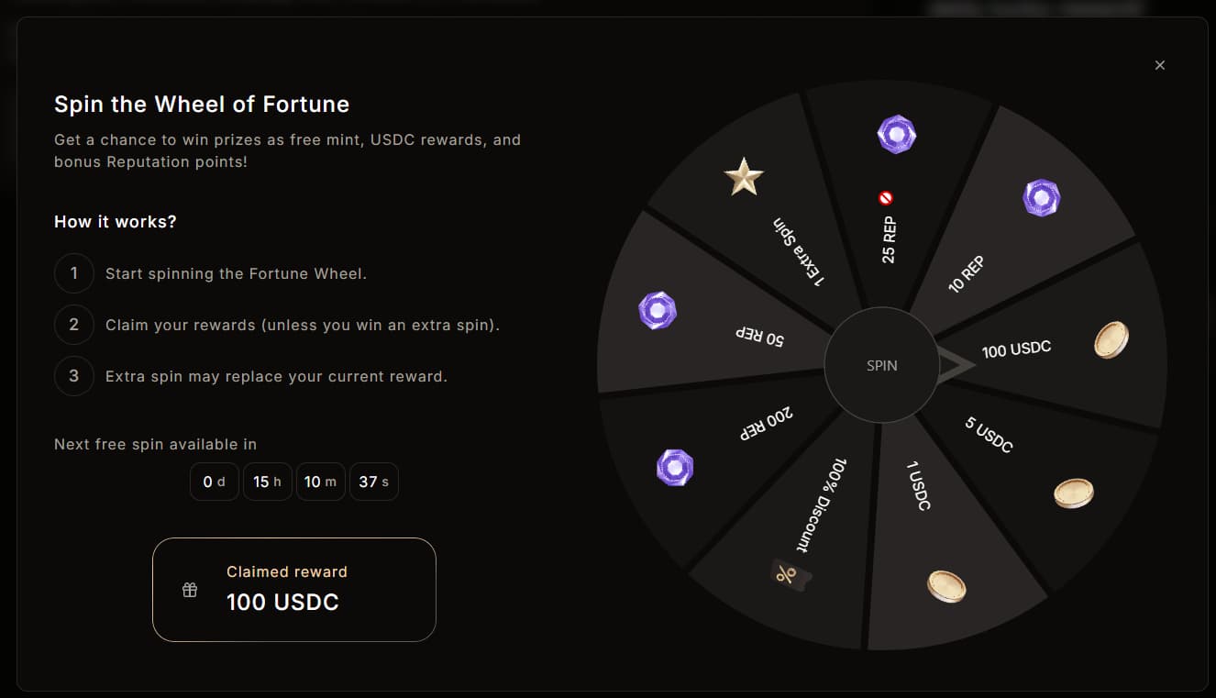The width and height of the screenshot is (1216, 698).
Task: Click the gold star Extra Spin icon
Action: 744,176
